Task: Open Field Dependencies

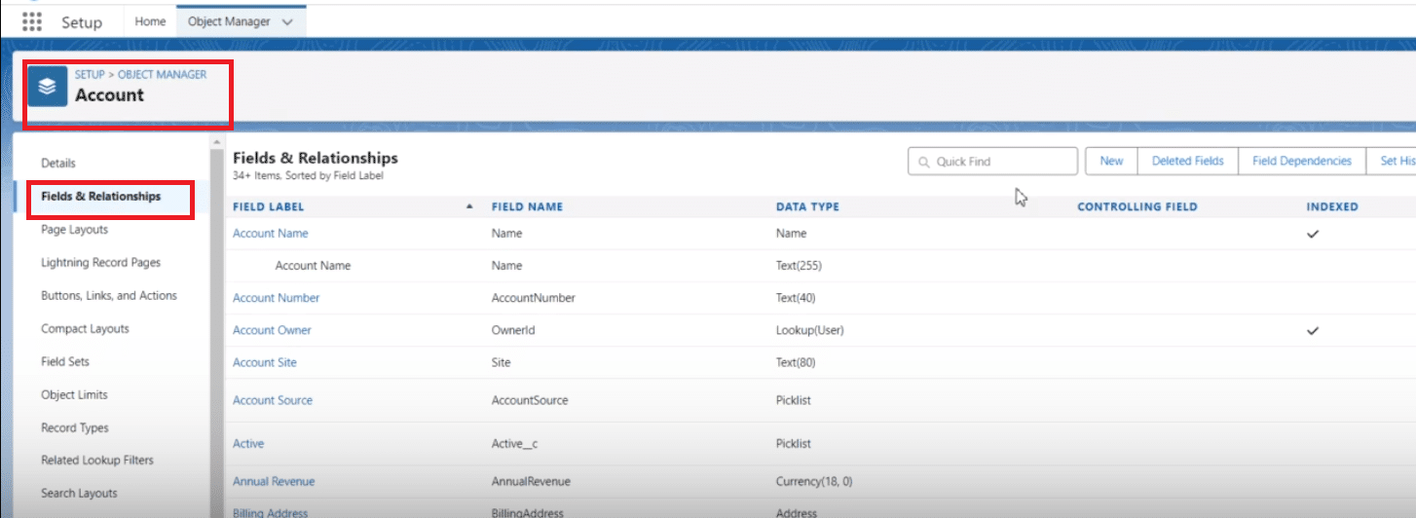Action: [1301, 162]
